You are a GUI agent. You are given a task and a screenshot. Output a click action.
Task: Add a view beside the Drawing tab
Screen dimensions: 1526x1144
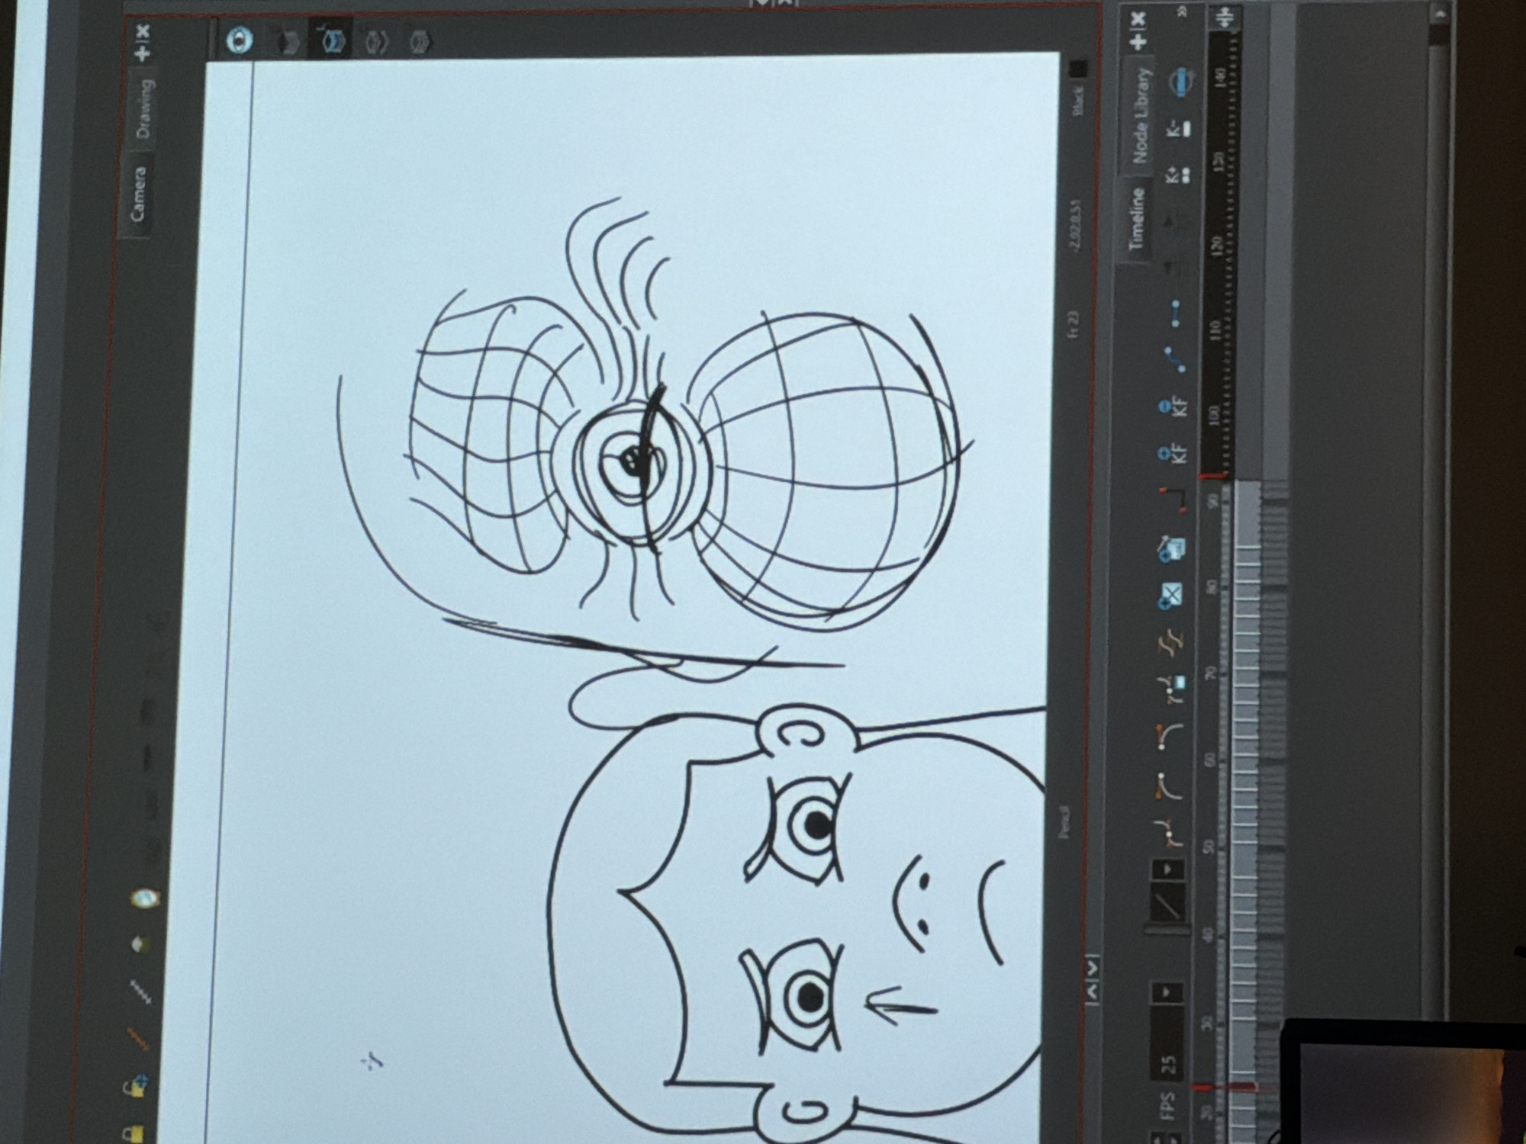(143, 53)
